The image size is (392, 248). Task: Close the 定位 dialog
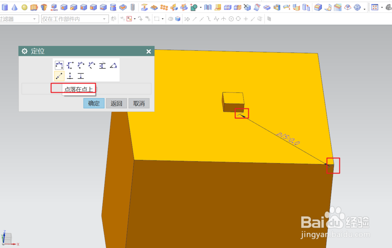coord(149,51)
